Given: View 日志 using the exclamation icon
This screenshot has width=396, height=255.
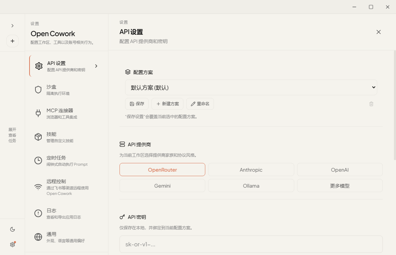Looking at the screenshot, I should pos(38,213).
